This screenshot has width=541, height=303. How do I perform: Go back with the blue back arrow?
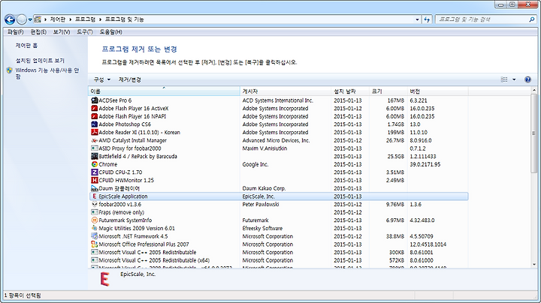tap(10, 19)
